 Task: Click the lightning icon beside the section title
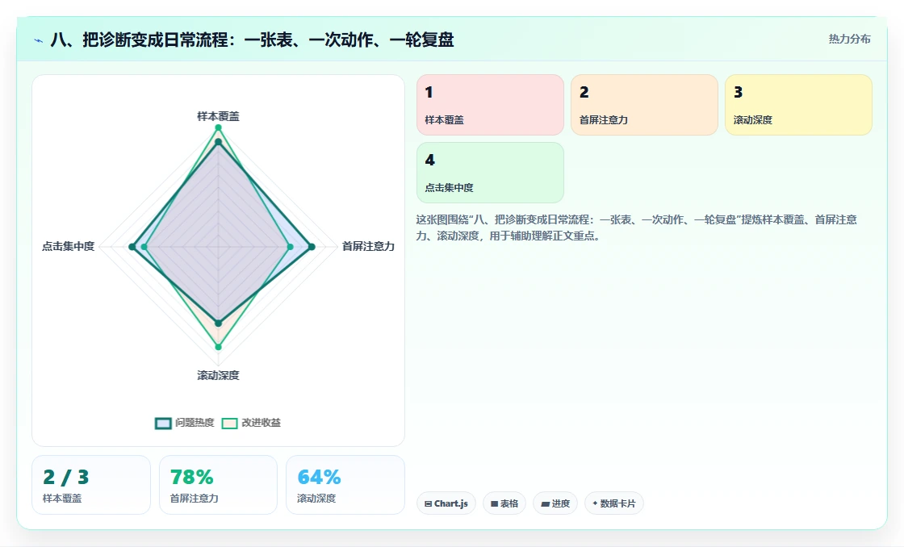[x=39, y=40]
